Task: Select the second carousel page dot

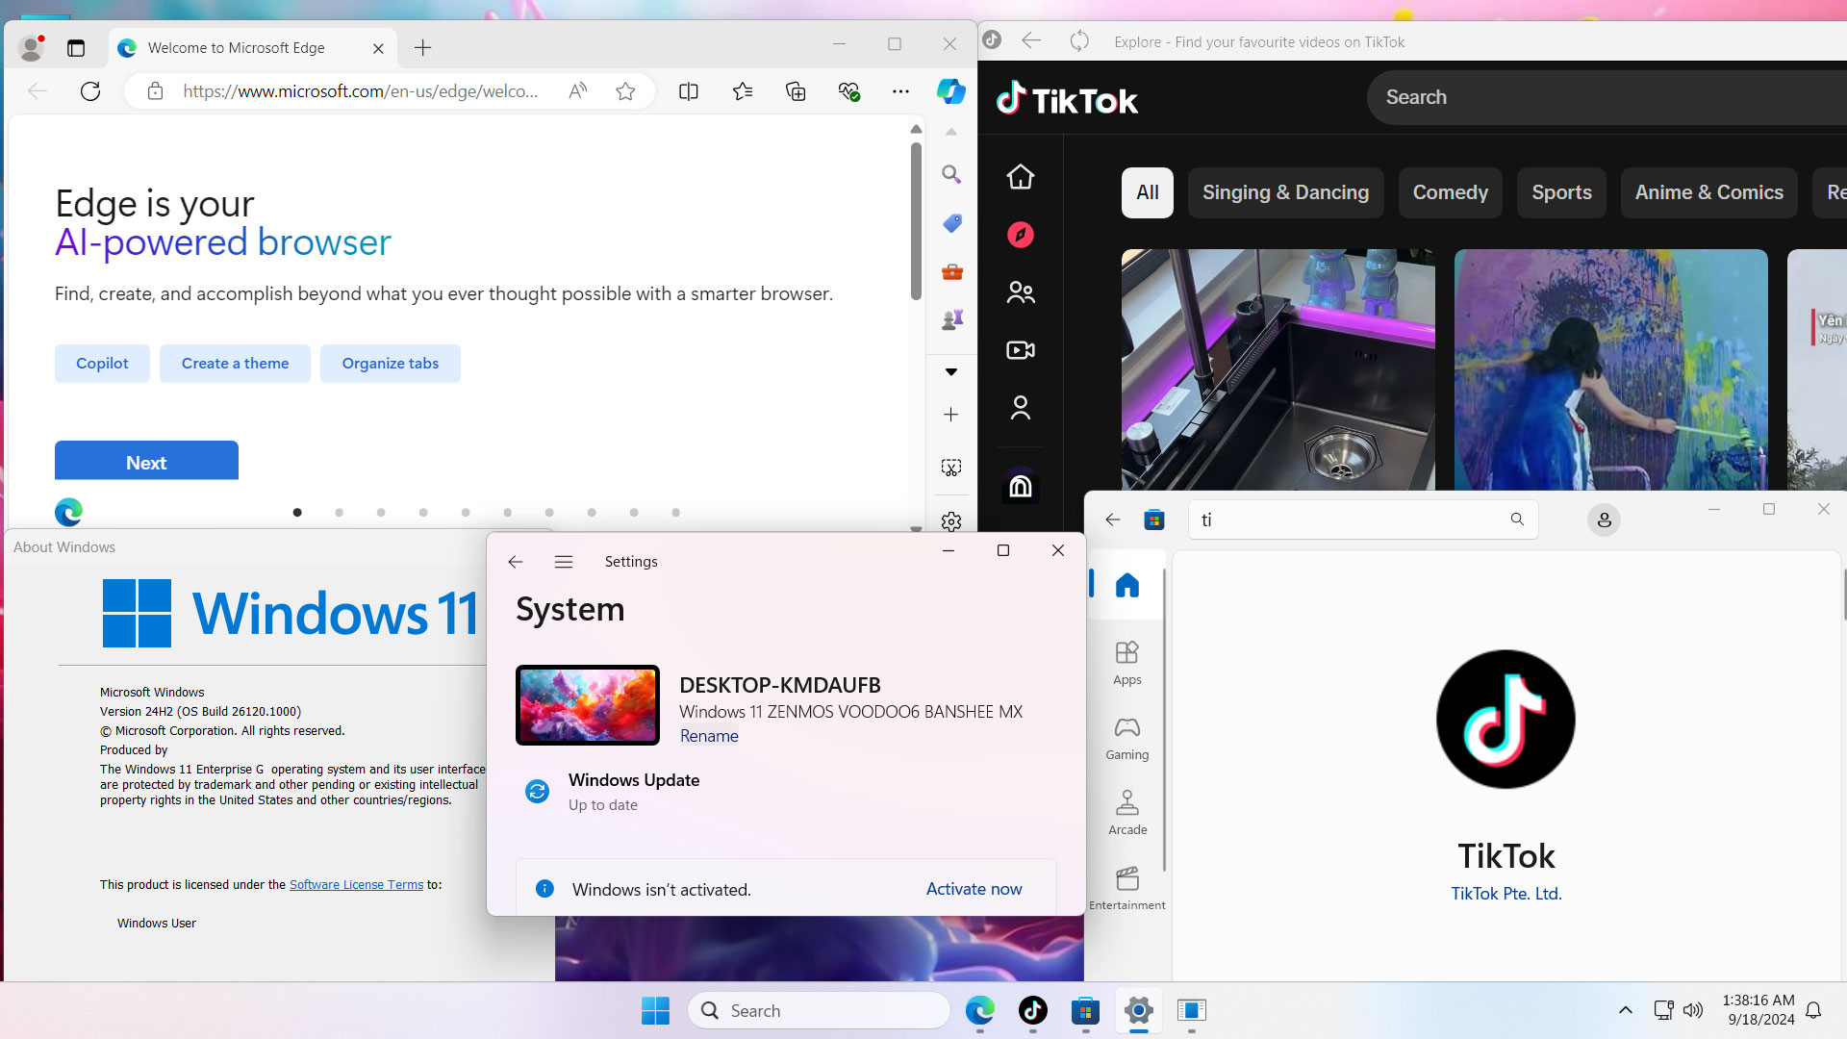Action: (x=339, y=513)
